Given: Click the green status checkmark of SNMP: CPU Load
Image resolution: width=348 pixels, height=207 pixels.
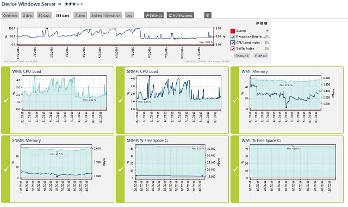Looking at the screenshot, I should coord(121,100).
